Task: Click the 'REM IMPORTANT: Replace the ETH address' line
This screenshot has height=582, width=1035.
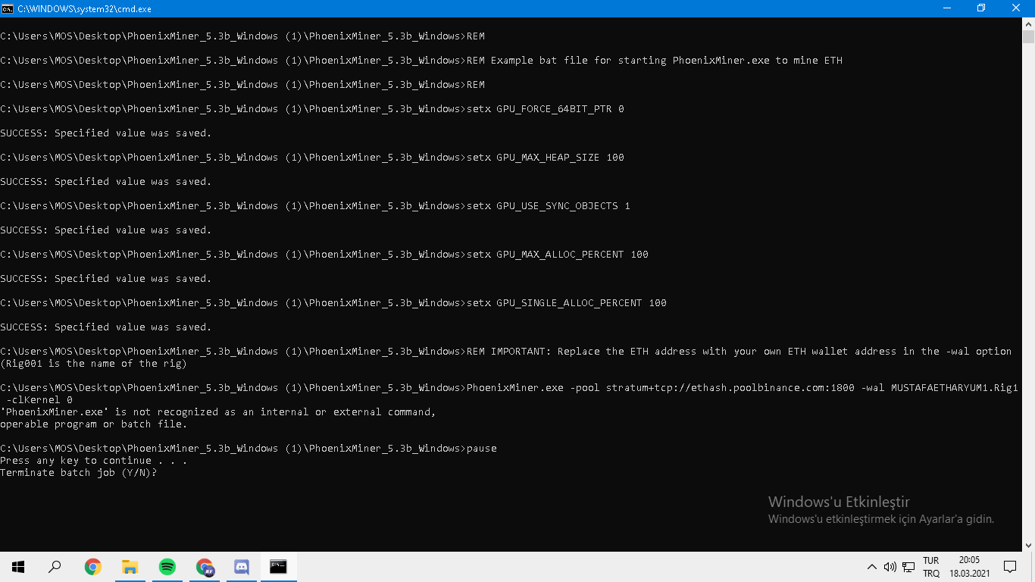Action: 740,352
